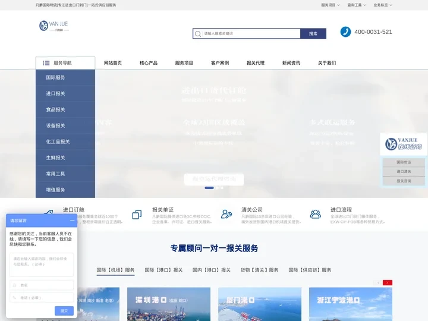Select 常用工具 in the side menu
The width and height of the screenshot is (428, 321).
(x=65, y=174)
